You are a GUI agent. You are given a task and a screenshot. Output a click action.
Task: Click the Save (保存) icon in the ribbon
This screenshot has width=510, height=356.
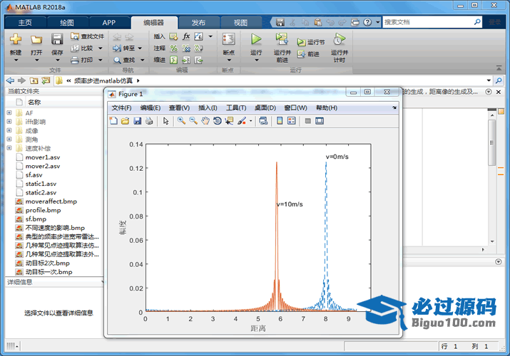[x=57, y=40]
